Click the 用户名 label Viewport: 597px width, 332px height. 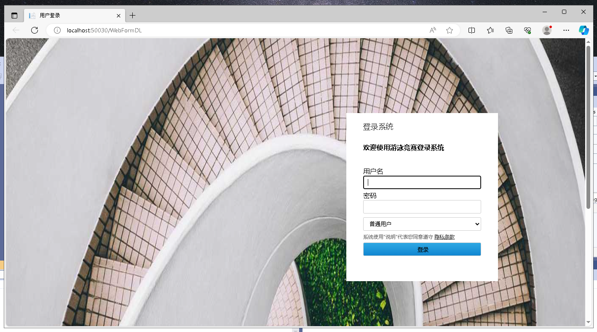click(373, 171)
